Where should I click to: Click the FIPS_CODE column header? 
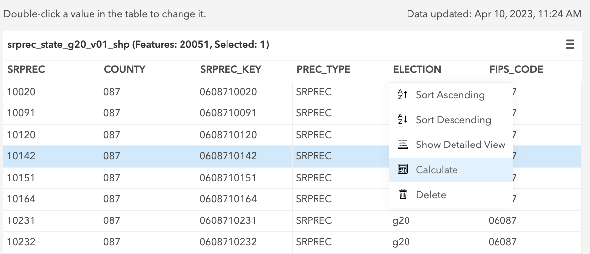tap(516, 70)
